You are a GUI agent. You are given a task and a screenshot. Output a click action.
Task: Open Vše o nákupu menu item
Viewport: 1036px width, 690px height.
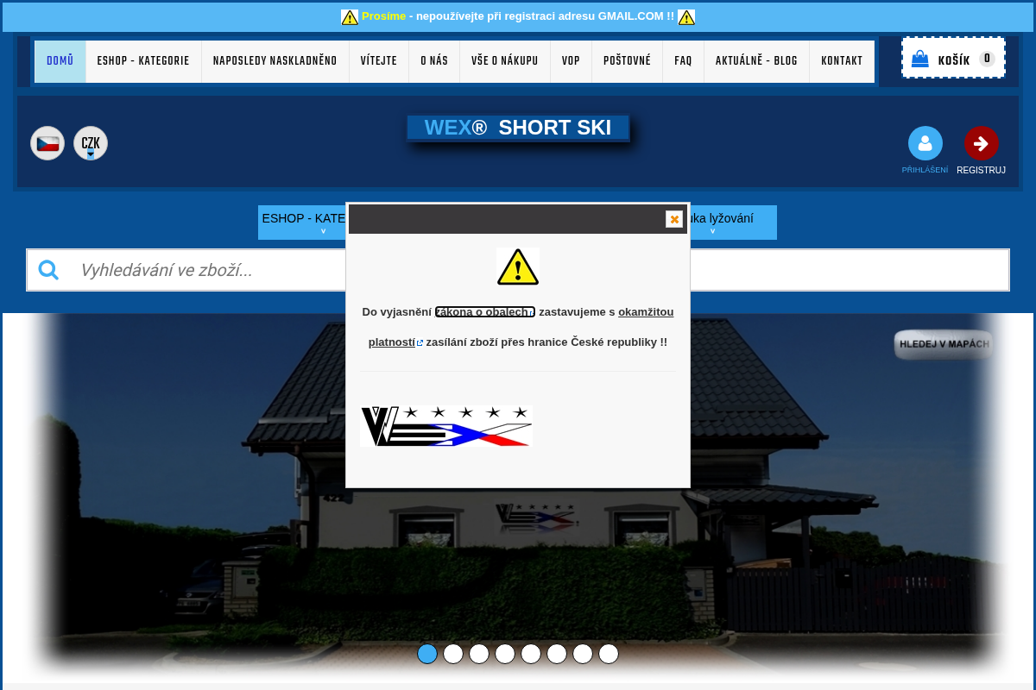(505, 61)
